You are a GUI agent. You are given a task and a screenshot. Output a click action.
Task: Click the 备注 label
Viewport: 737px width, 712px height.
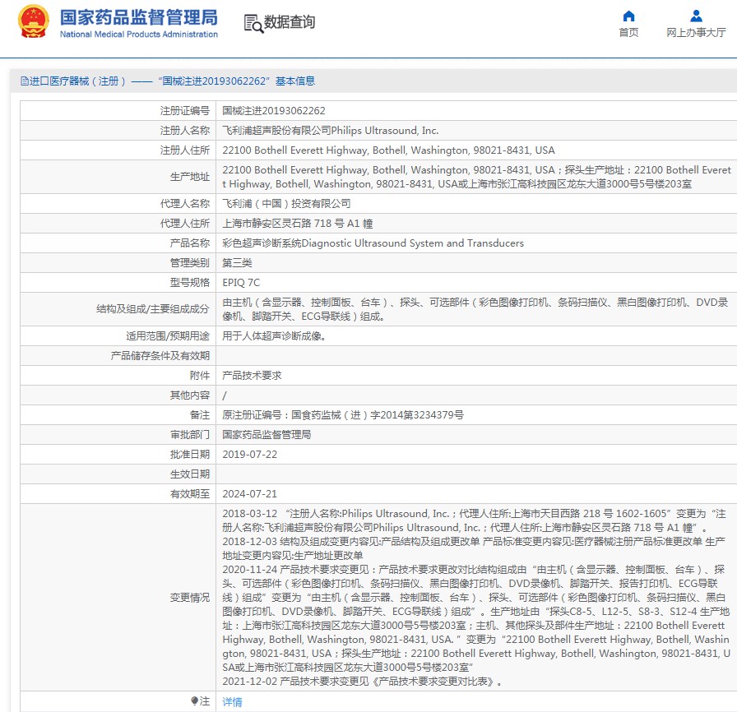(x=200, y=415)
